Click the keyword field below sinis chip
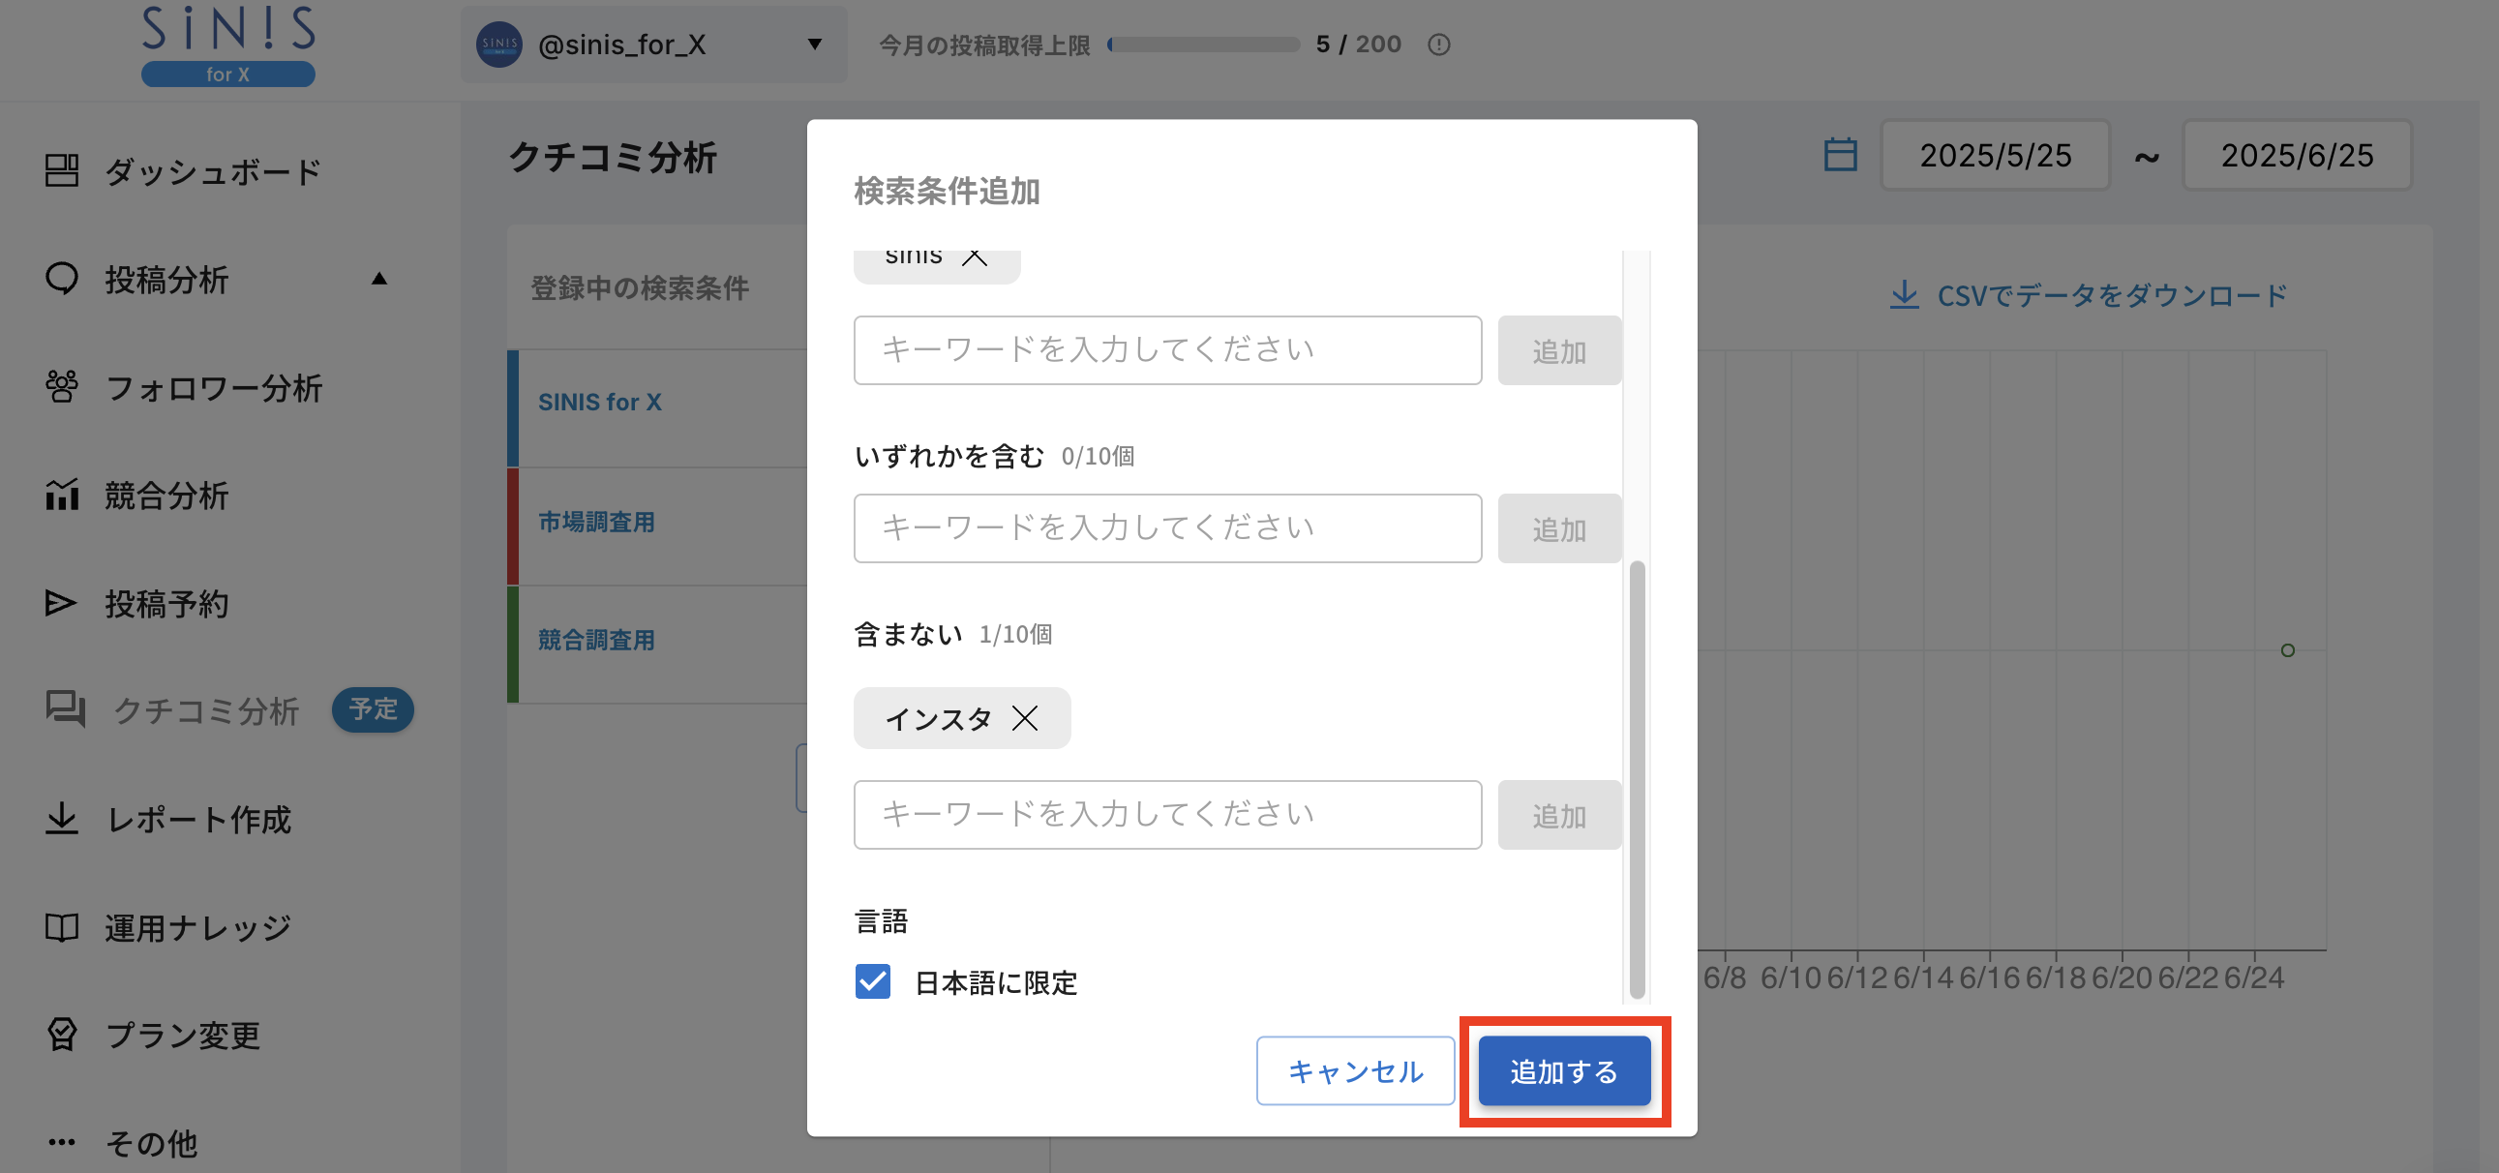Screen dimensions: 2499x1173 (x=1167, y=350)
